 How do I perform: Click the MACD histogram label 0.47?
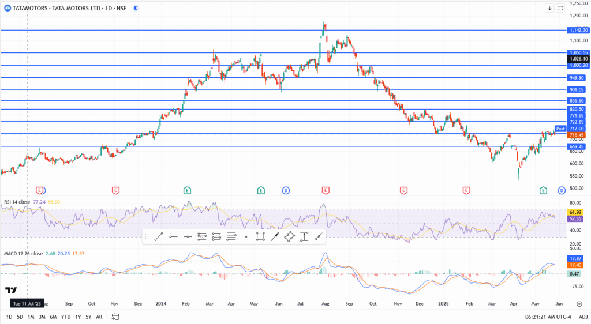pyautogui.click(x=575, y=274)
